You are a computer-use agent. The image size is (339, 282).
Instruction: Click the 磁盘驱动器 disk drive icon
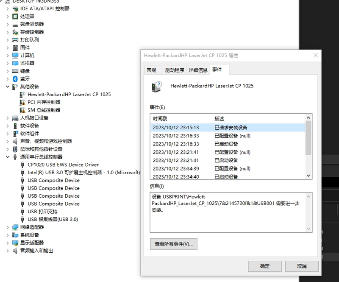pos(15,24)
